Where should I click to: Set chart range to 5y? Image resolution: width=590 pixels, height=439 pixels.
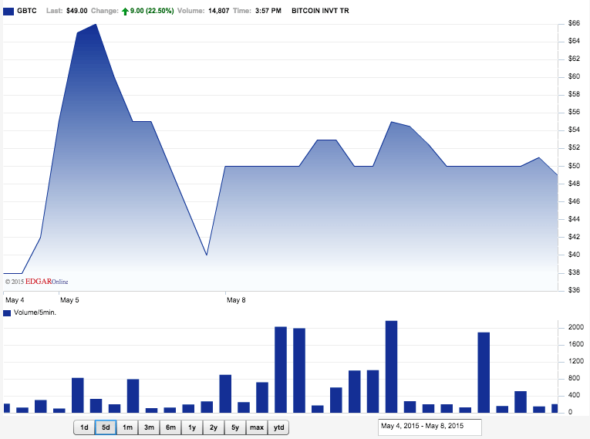click(x=235, y=427)
